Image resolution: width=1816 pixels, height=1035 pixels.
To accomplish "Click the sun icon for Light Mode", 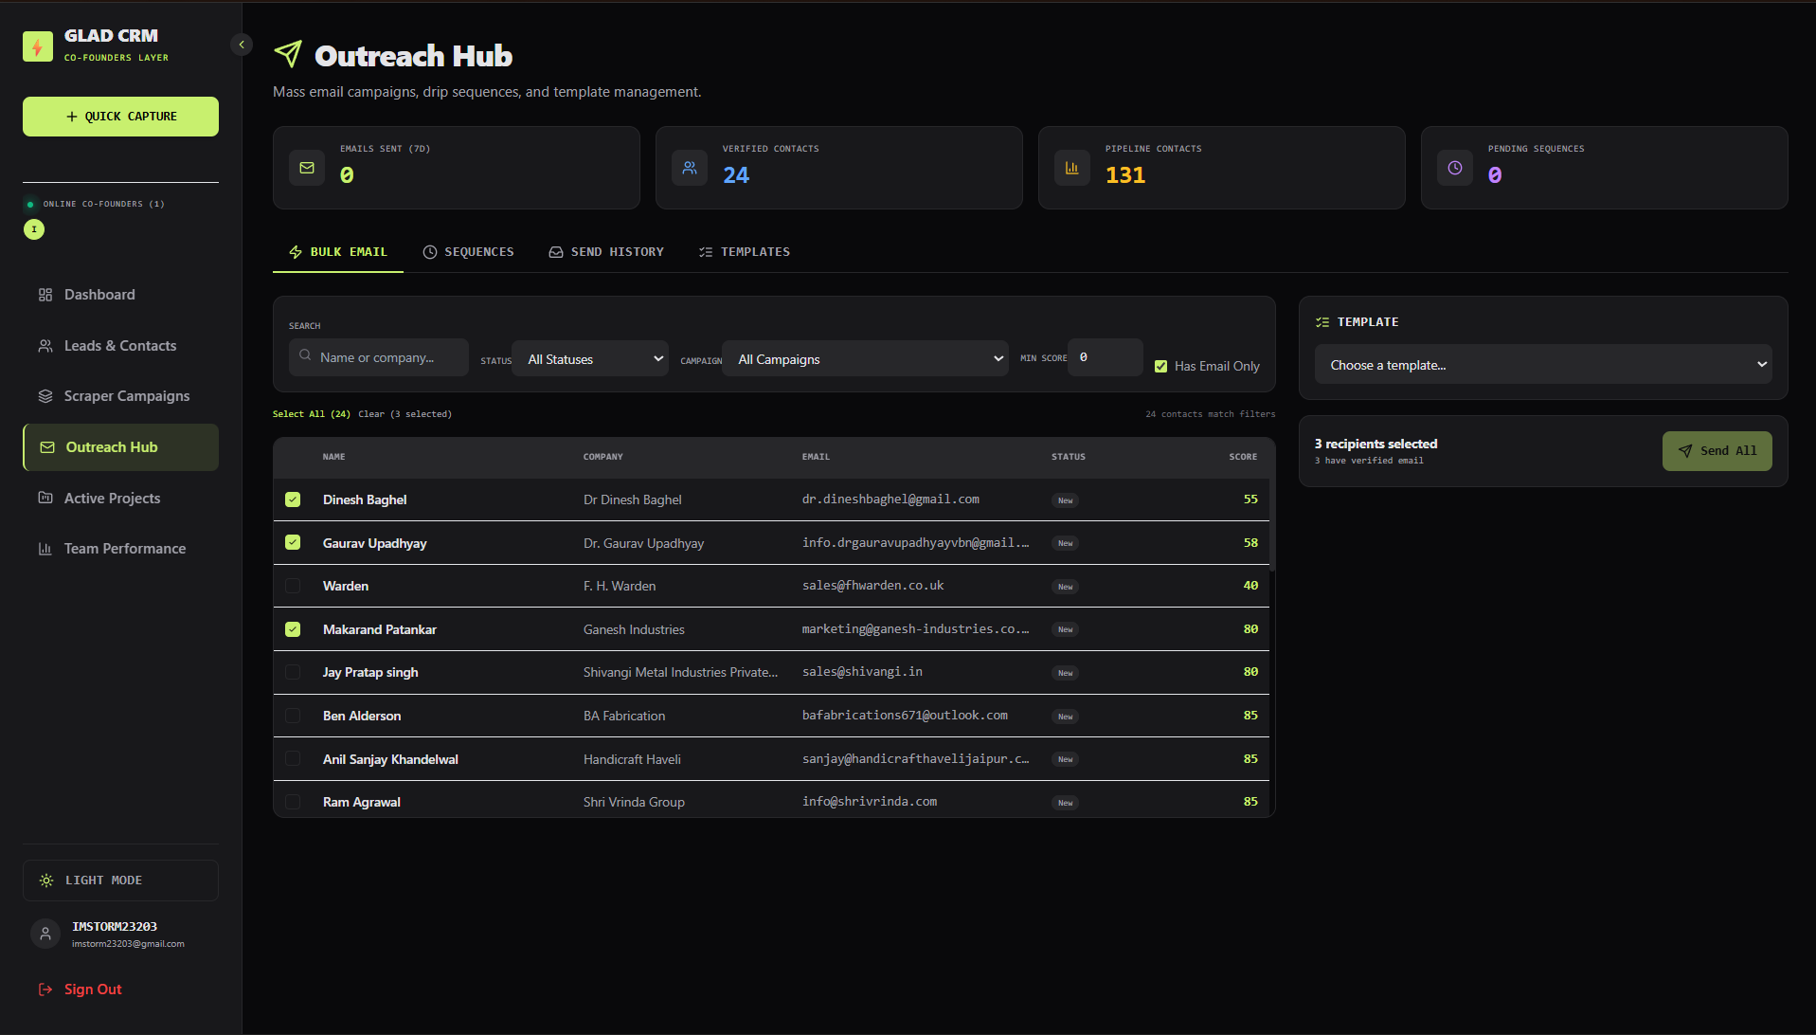I will (46, 881).
